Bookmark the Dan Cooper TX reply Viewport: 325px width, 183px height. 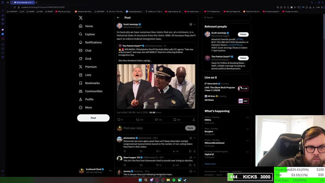click(x=190, y=165)
